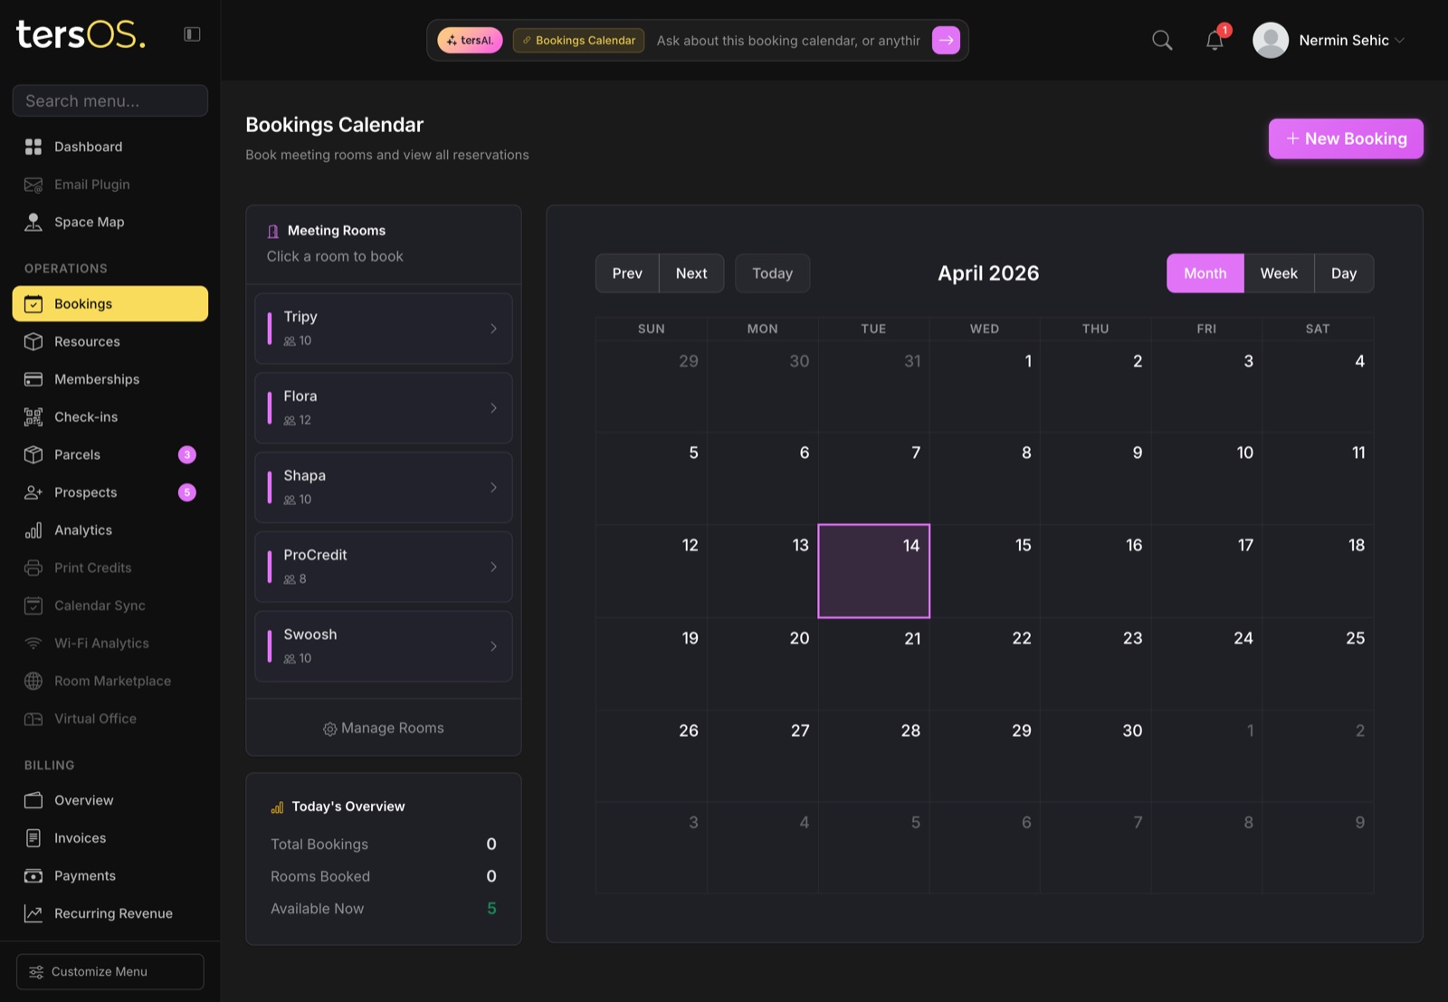Select the Check-ins icon in sidebar
Image resolution: width=1448 pixels, height=1002 pixels.
pyautogui.click(x=33, y=416)
